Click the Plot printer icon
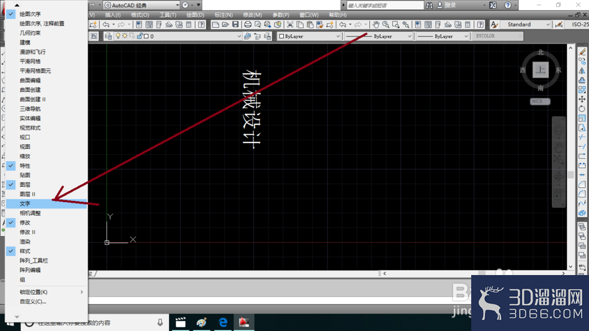 coord(248,25)
